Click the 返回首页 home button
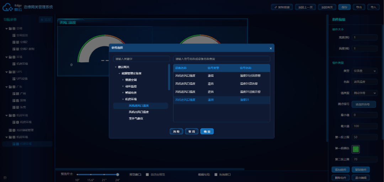The width and height of the screenshot is (384, 182). [327, 7]
